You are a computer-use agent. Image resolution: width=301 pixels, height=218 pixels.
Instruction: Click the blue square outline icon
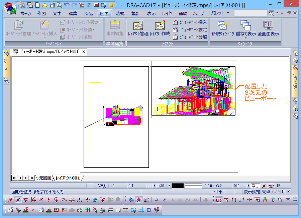[x=149, y=210]
